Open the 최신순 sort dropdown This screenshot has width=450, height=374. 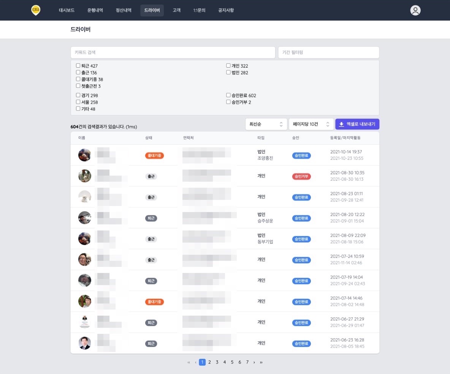tap(266, 124)
